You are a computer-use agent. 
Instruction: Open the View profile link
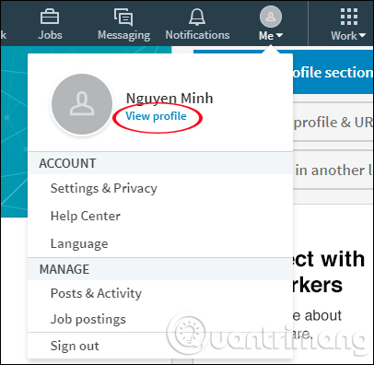pos(156,116)
